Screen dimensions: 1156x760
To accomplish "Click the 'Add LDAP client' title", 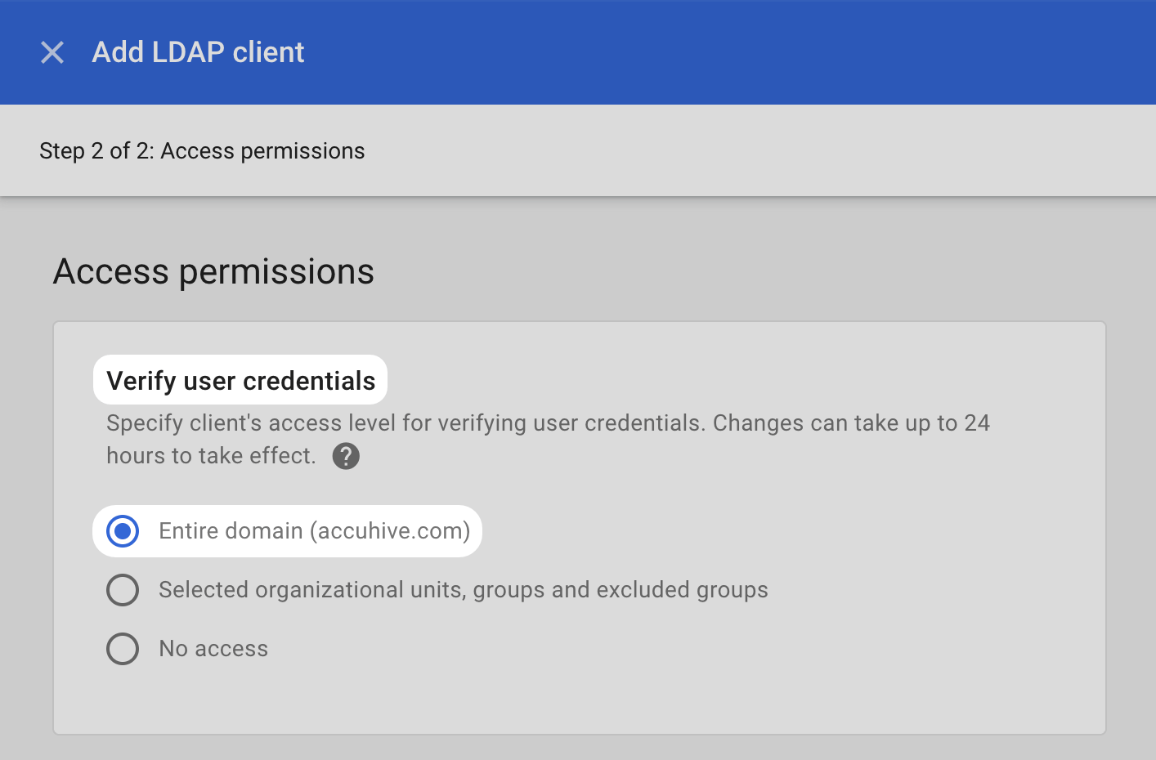I will (x=198, y=52).
